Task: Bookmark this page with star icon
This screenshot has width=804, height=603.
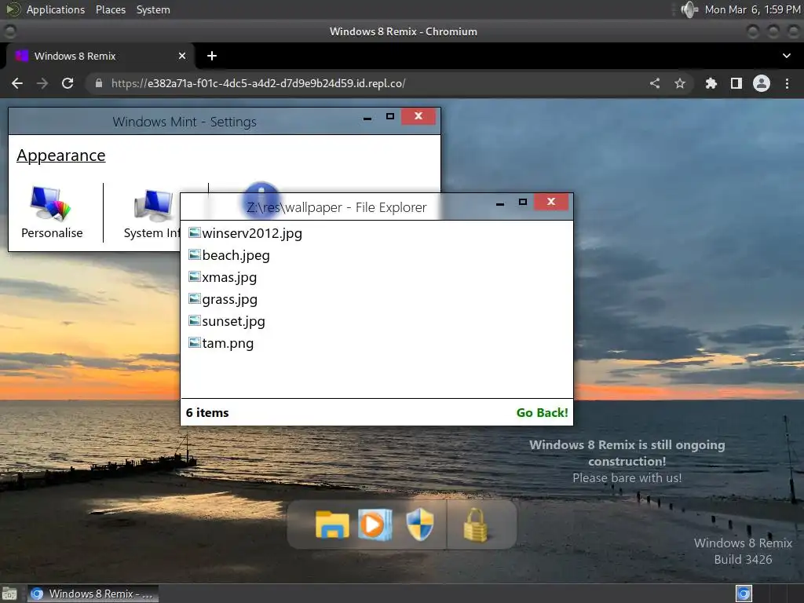Action: coord(680,83)
